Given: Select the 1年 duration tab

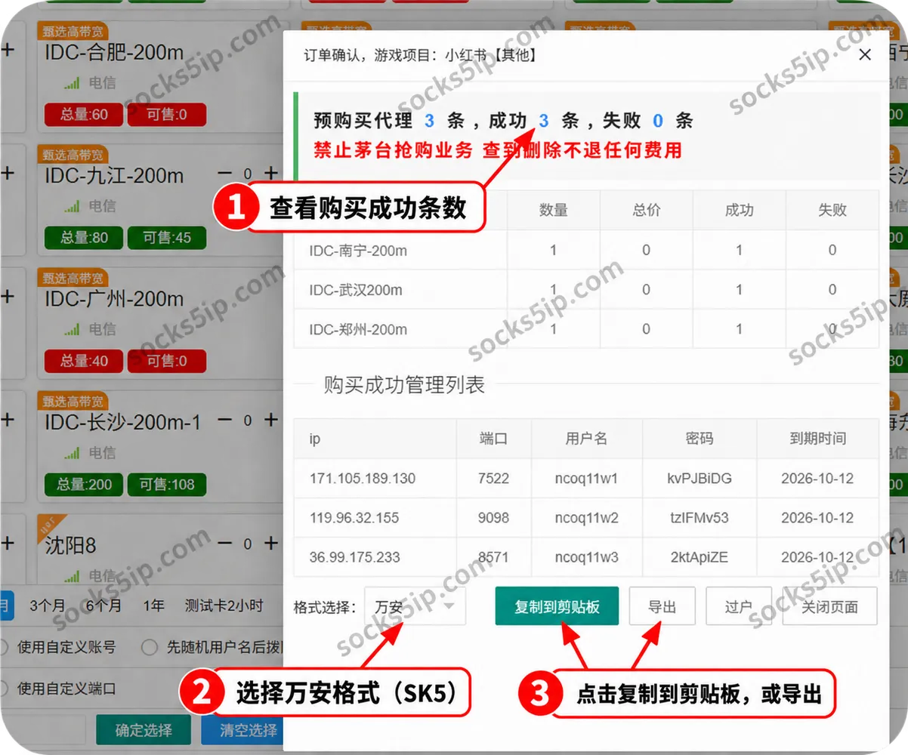Looking at the screenshot, I should click(x=153, y=606).
